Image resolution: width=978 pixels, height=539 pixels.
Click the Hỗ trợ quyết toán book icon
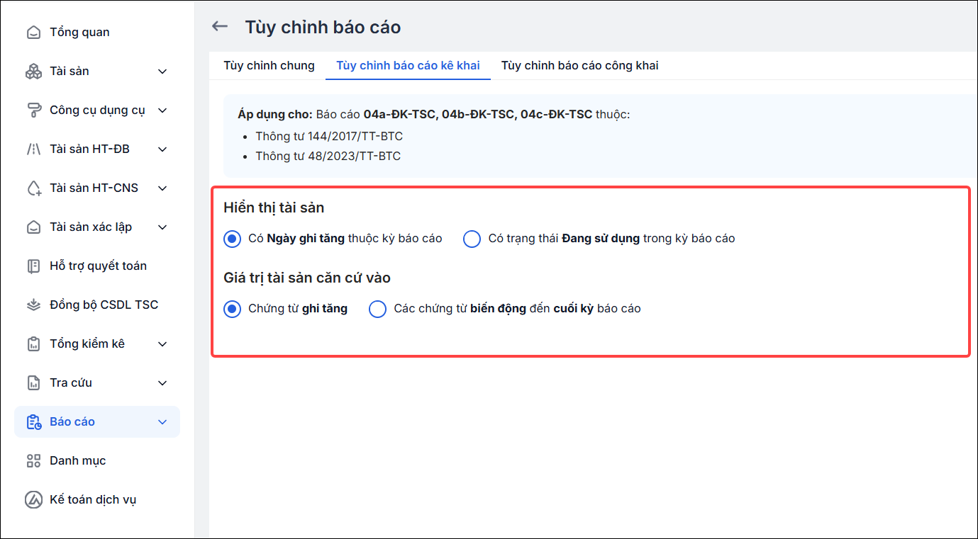pos(33,266)
